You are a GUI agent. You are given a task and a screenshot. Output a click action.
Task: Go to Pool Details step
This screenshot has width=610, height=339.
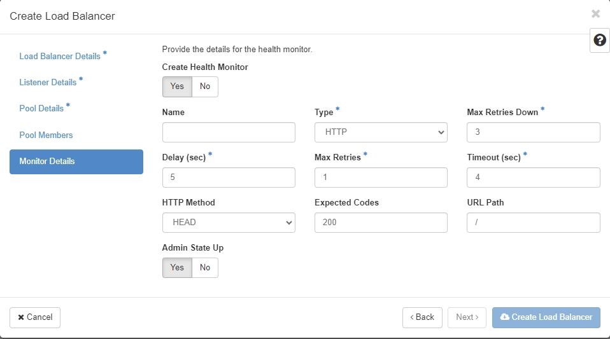[x=41, y=109]
